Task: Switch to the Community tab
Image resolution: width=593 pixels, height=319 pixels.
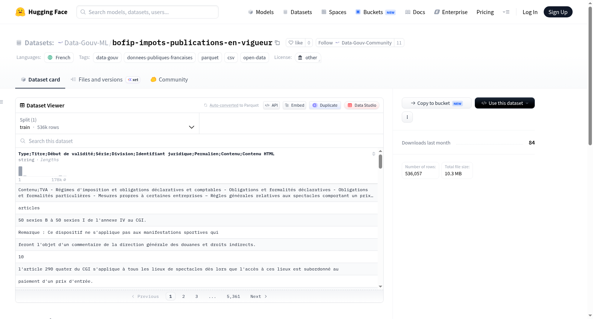Action: click(x=169, y=80)
